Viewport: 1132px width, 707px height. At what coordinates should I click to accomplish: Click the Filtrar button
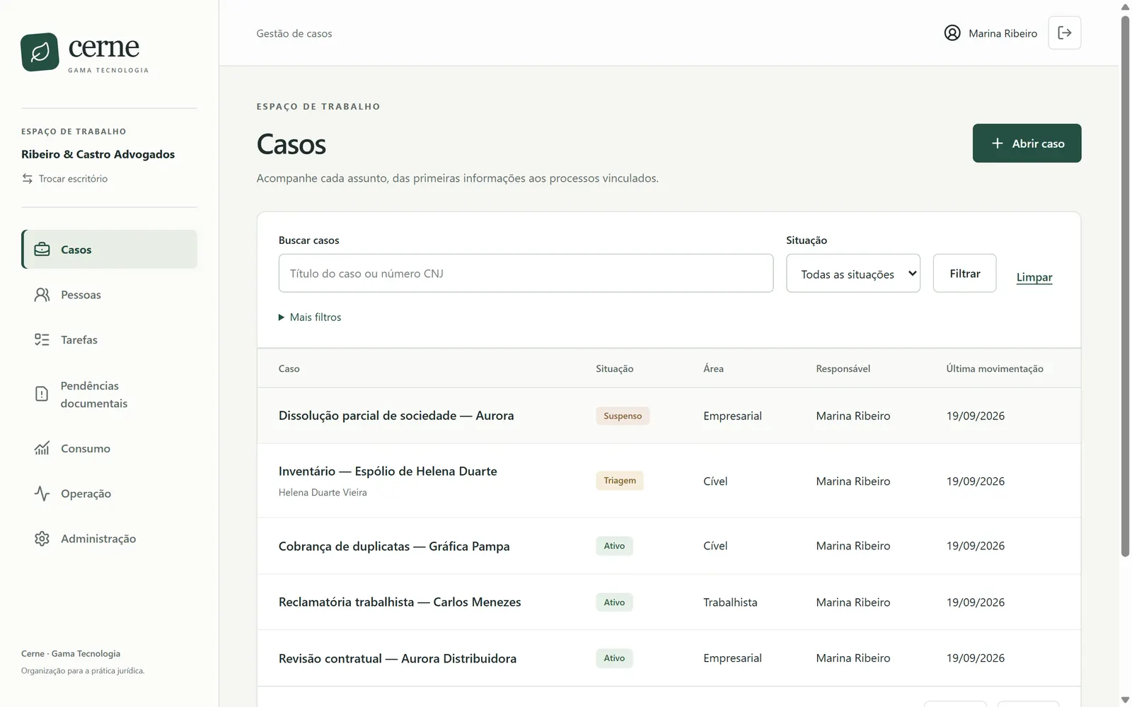coord(964,274)
